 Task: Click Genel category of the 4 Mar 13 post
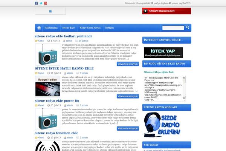pyautogui.click(x=41, y=41)
